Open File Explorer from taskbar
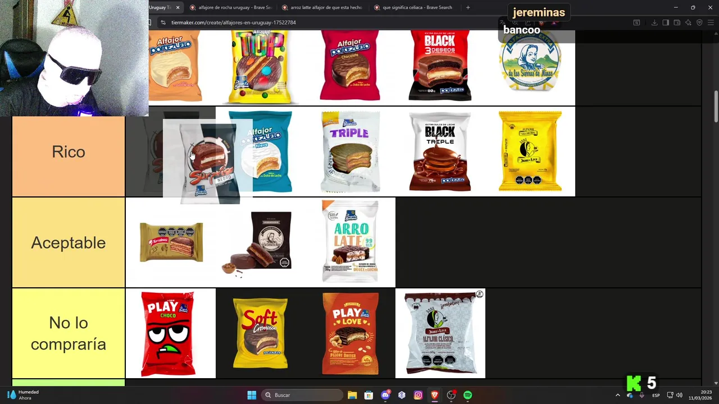The height and width of the screenshot is (404, 719). coord(352,395)
